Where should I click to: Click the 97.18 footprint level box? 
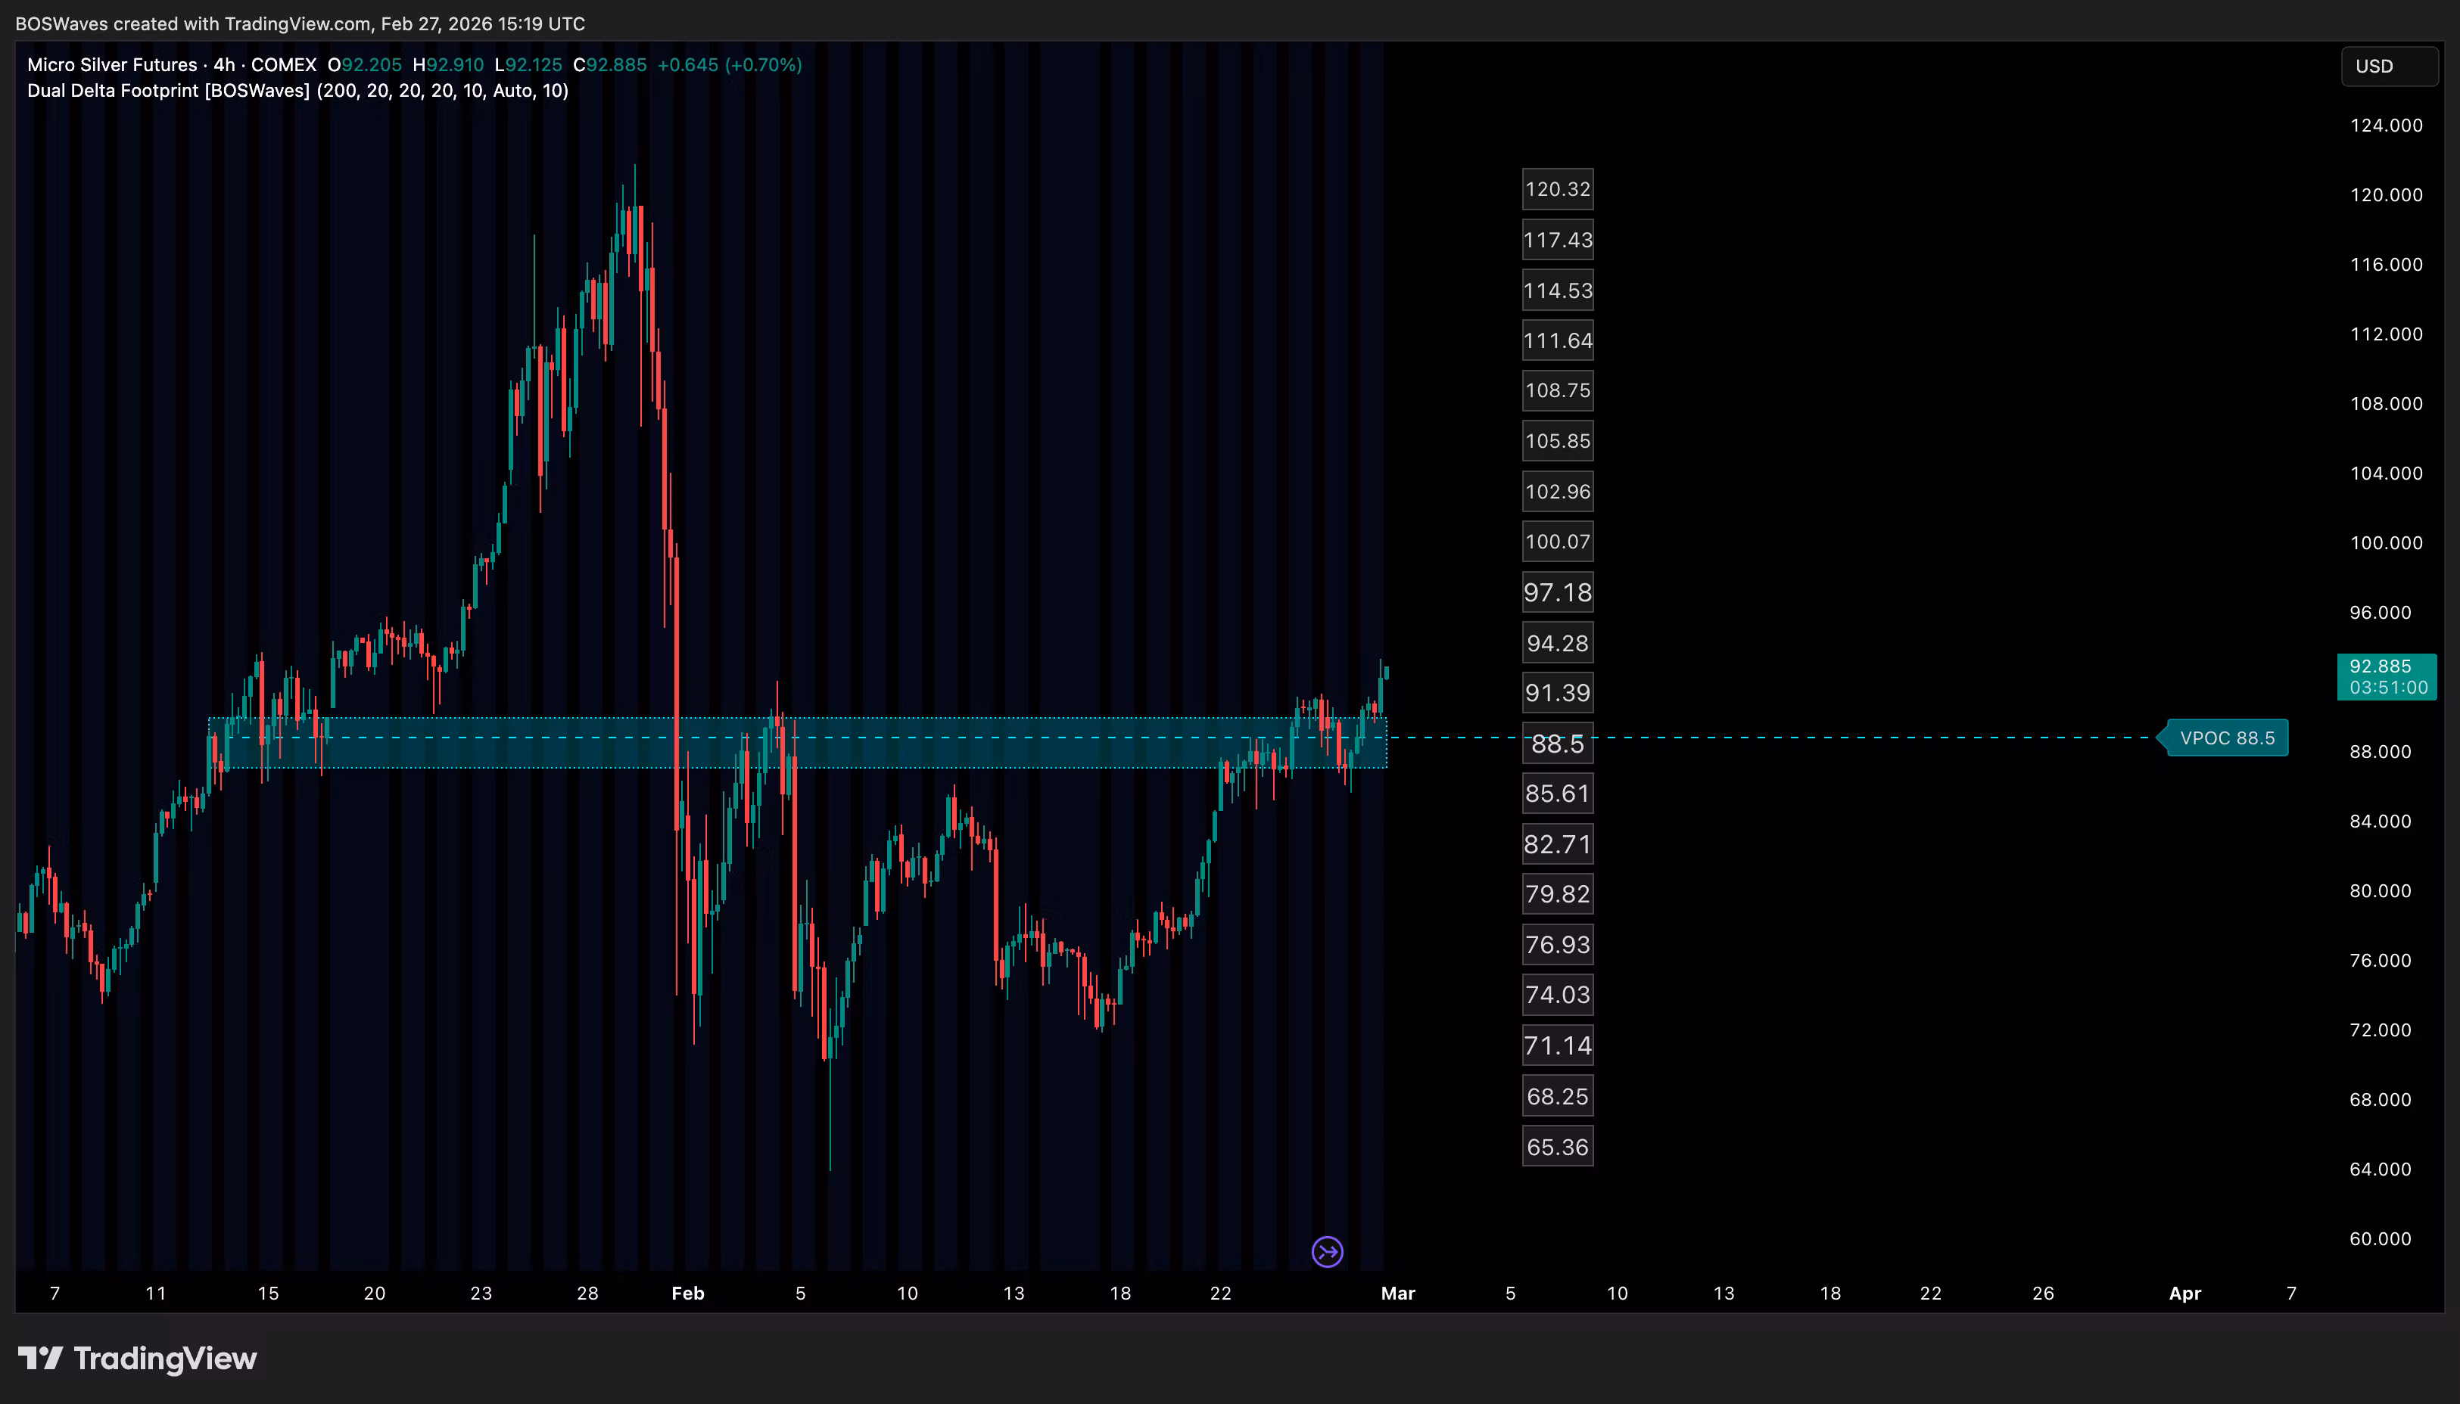(1557, 592)
